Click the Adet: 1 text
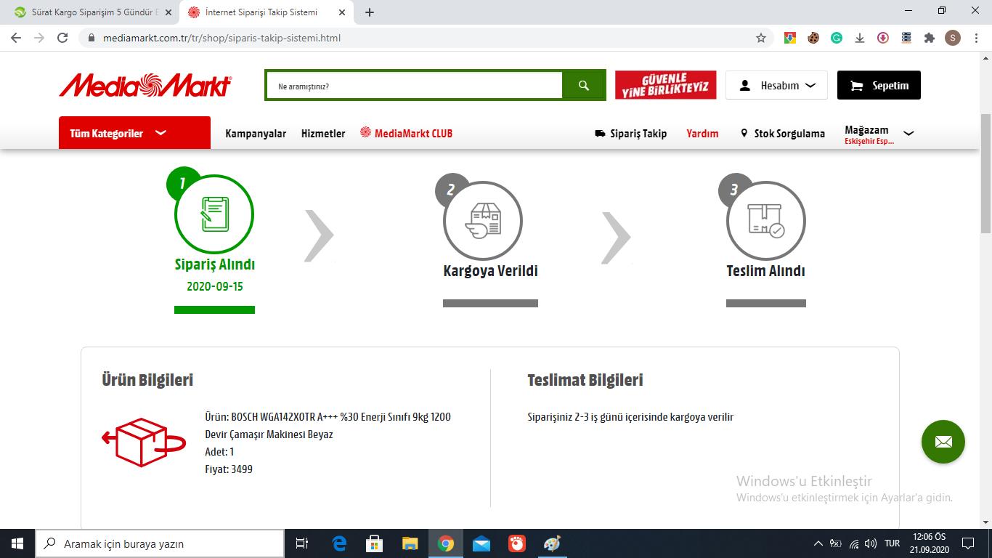Viewport: 992px width, 558px height. 219,452
